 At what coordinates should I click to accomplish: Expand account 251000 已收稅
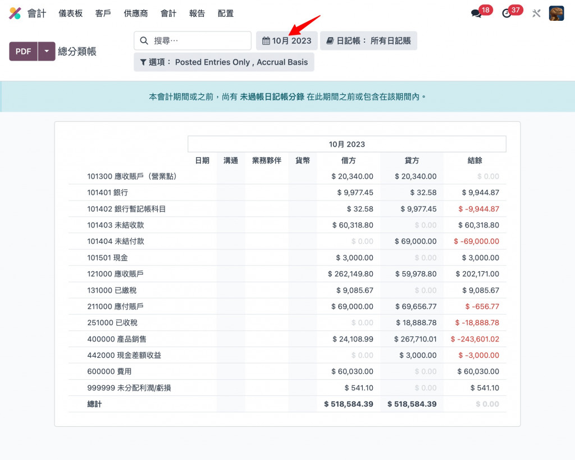(112, 323)
